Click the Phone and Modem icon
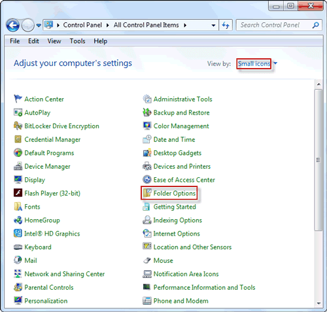 tap(147, 301)
